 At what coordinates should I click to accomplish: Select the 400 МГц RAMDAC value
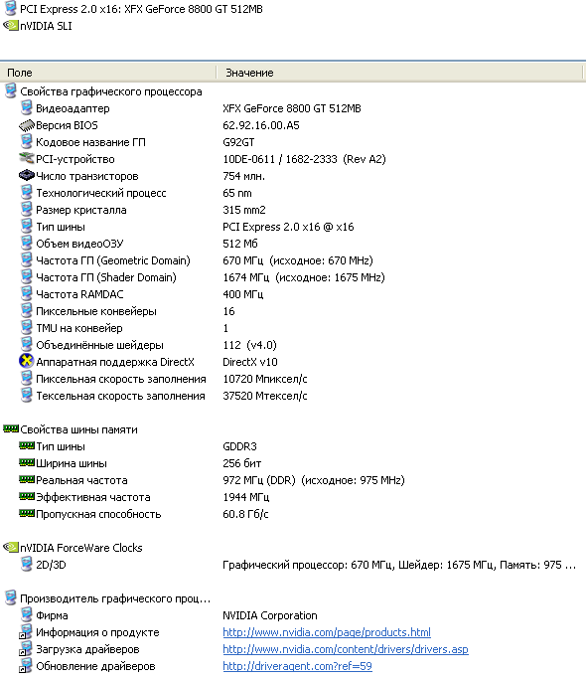tap(242, 294)
